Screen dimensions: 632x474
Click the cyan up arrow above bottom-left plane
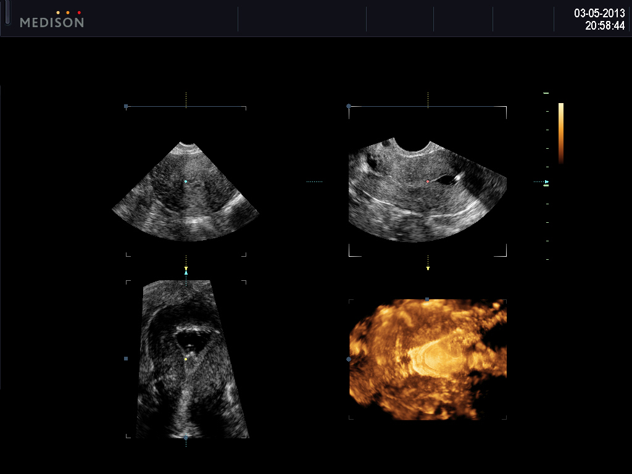tap(186, 273)
